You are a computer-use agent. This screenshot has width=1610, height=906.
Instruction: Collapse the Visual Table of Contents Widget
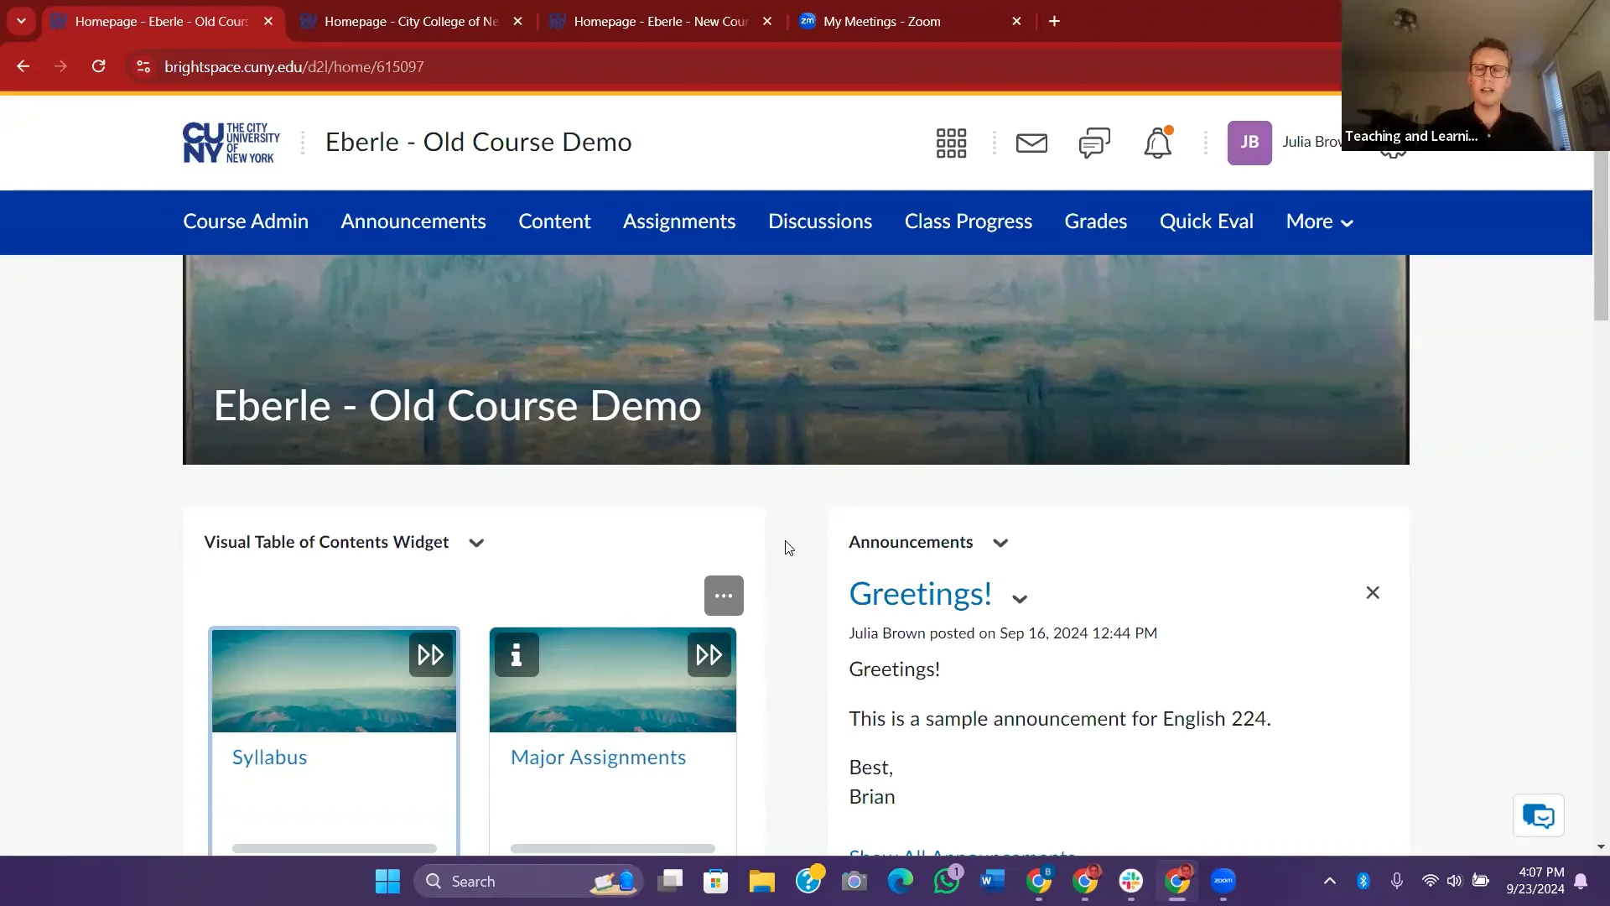[x=475, y=543]
